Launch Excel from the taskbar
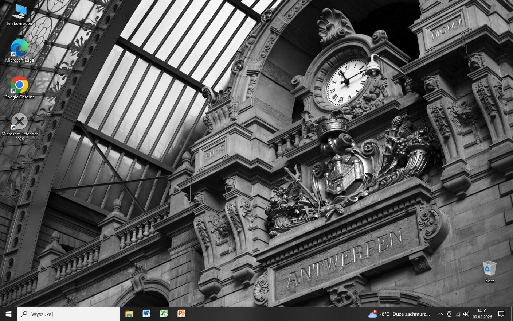 pos(164,314)
